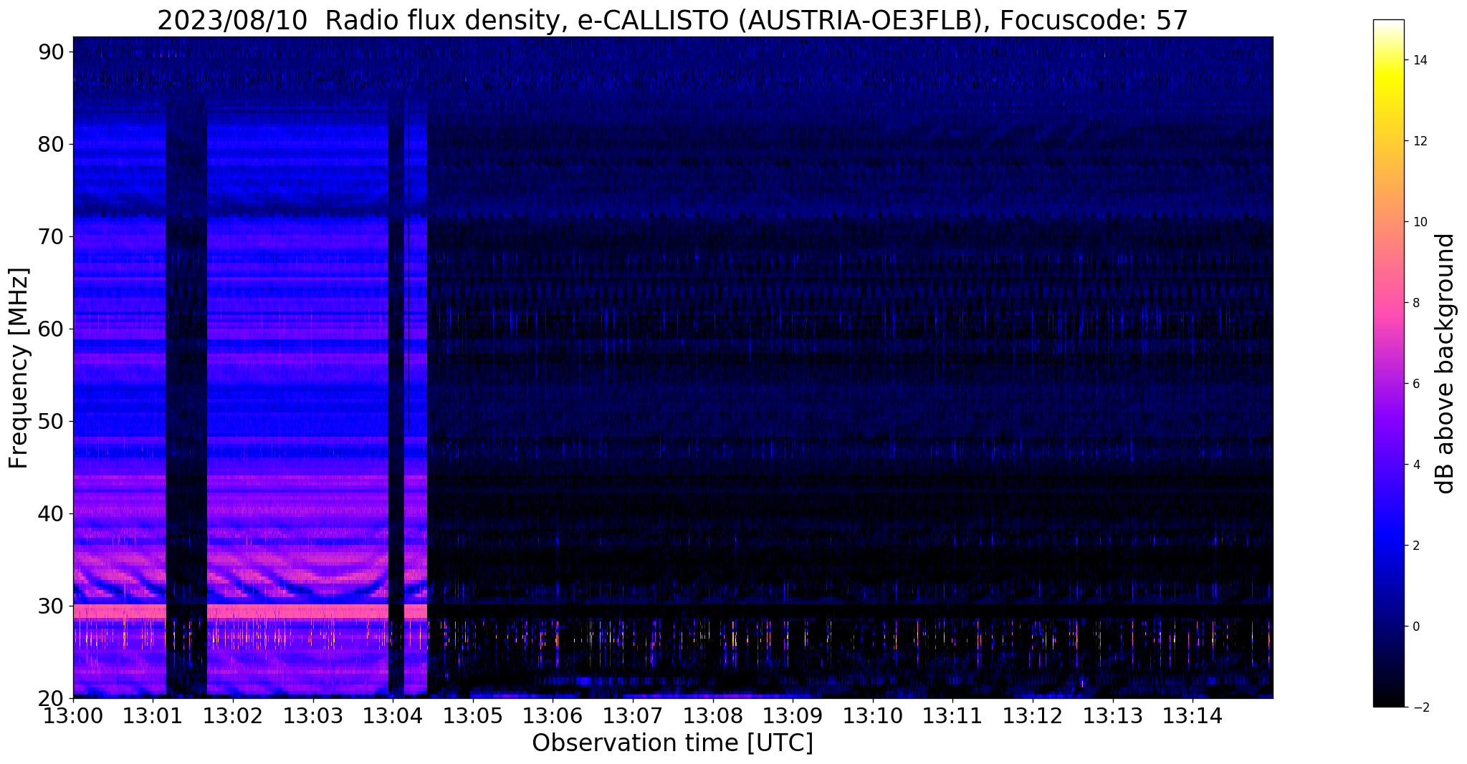Click the pink region of the colorbar near 8 dB
Viewport: 1467px width, 764px height.
(1388, 303)
